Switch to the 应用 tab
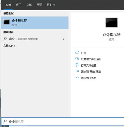 pos(19,5)
